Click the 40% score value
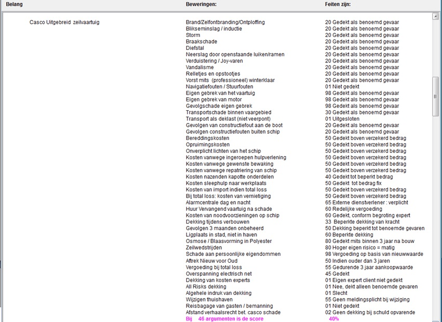This screenshot has height=322, width=442. pos(334,319)
